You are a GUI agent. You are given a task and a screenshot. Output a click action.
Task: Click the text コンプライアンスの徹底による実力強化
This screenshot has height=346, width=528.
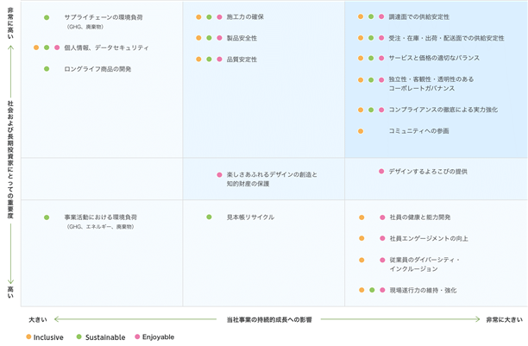(443, 110)
